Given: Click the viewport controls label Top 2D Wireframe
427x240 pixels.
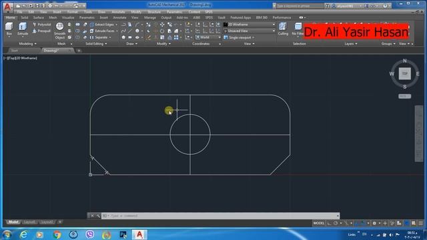Looking at the screenshot, I should pos(21,58).
